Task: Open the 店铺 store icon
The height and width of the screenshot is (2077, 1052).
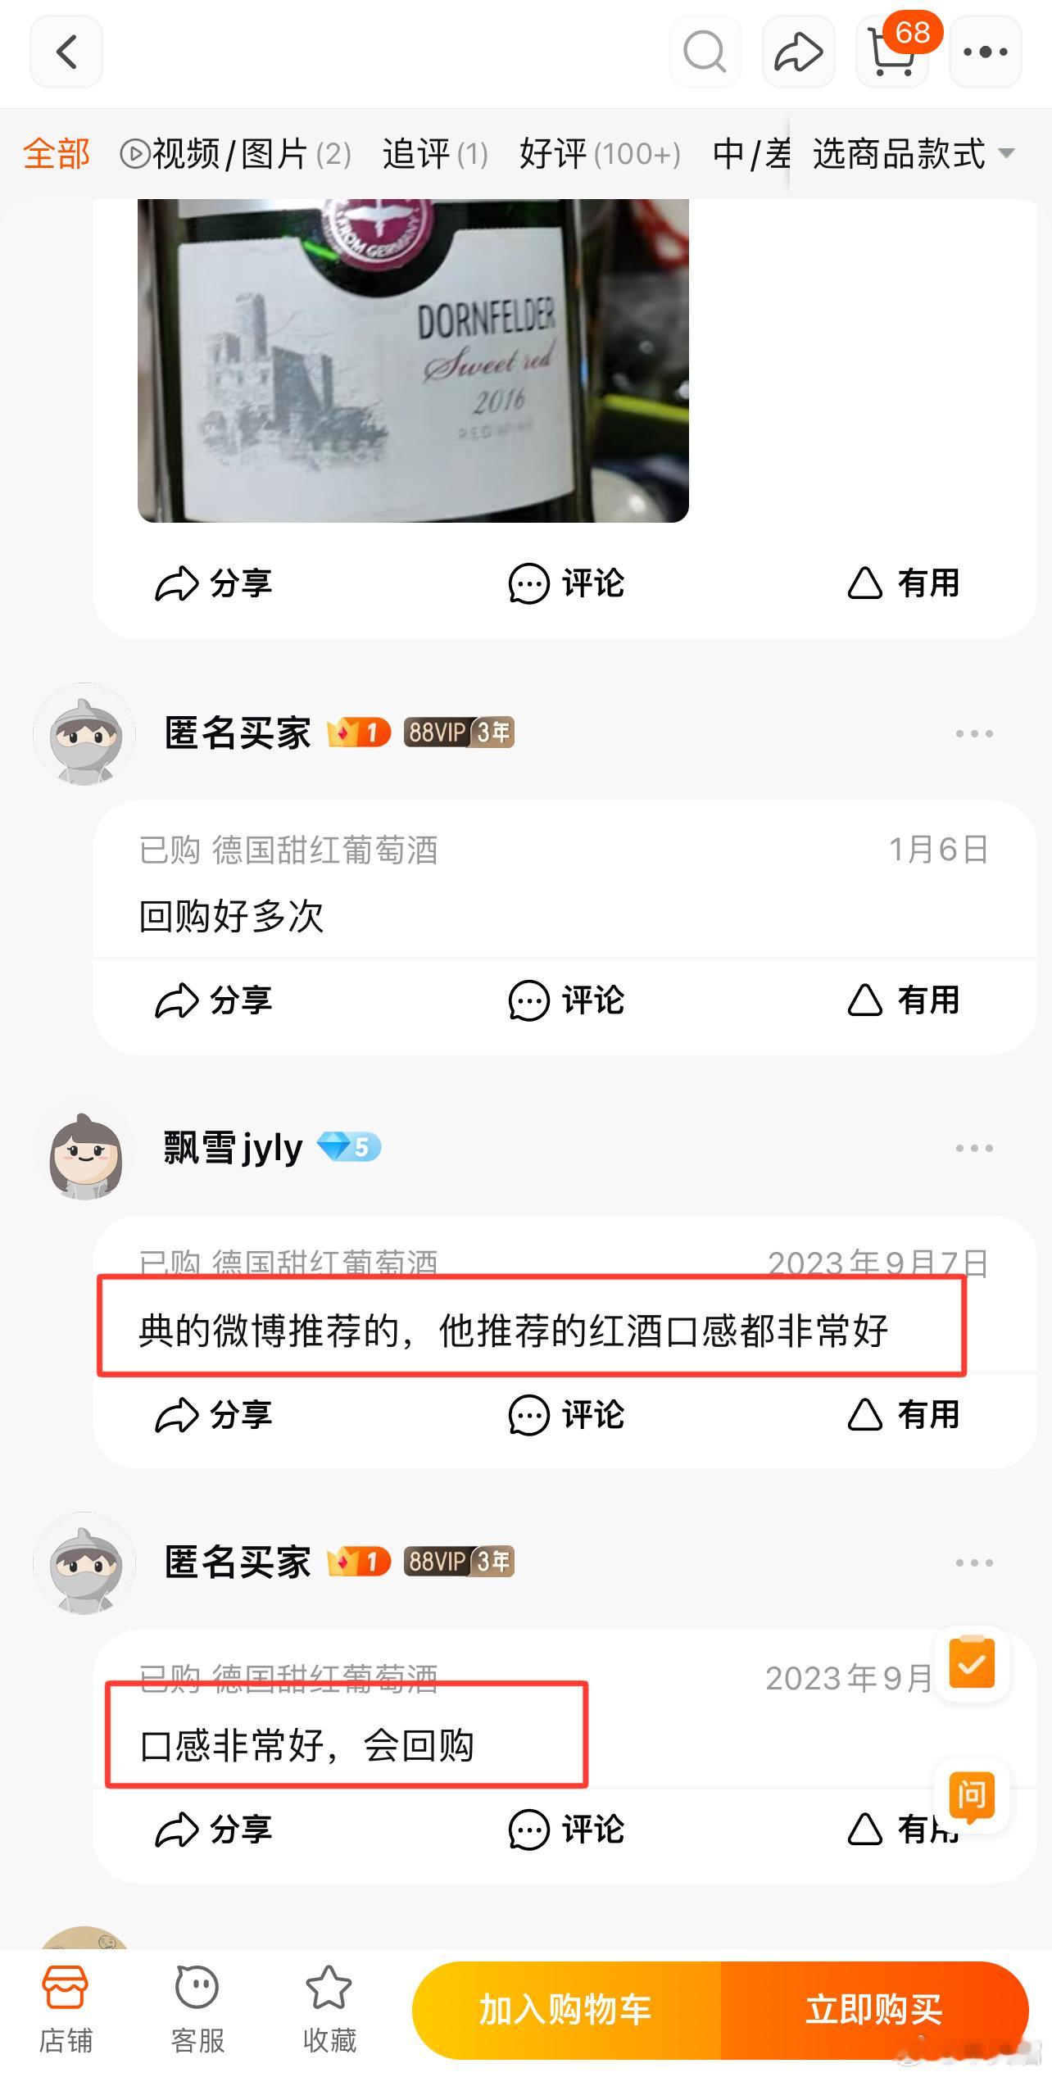Action: click(x=66, y=2010)
